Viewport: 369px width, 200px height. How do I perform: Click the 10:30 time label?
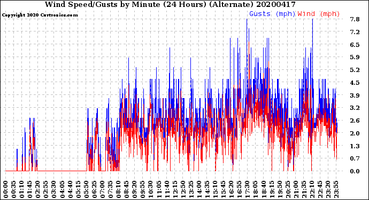click(151, 189)
